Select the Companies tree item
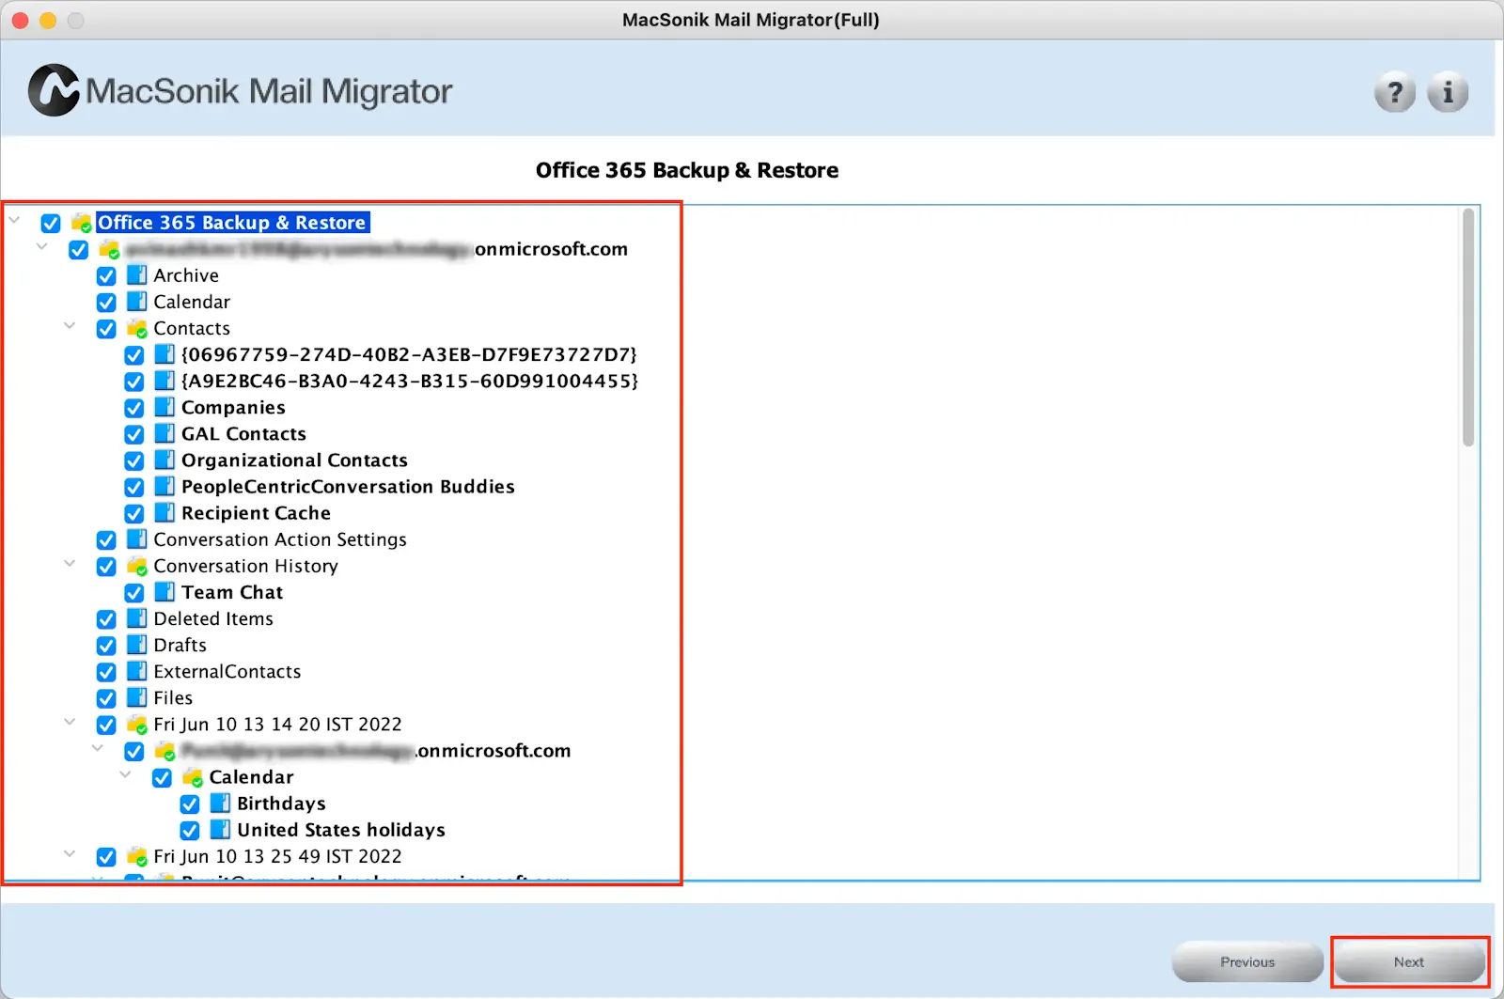1504x999 pixels. [x=233, y=407]
